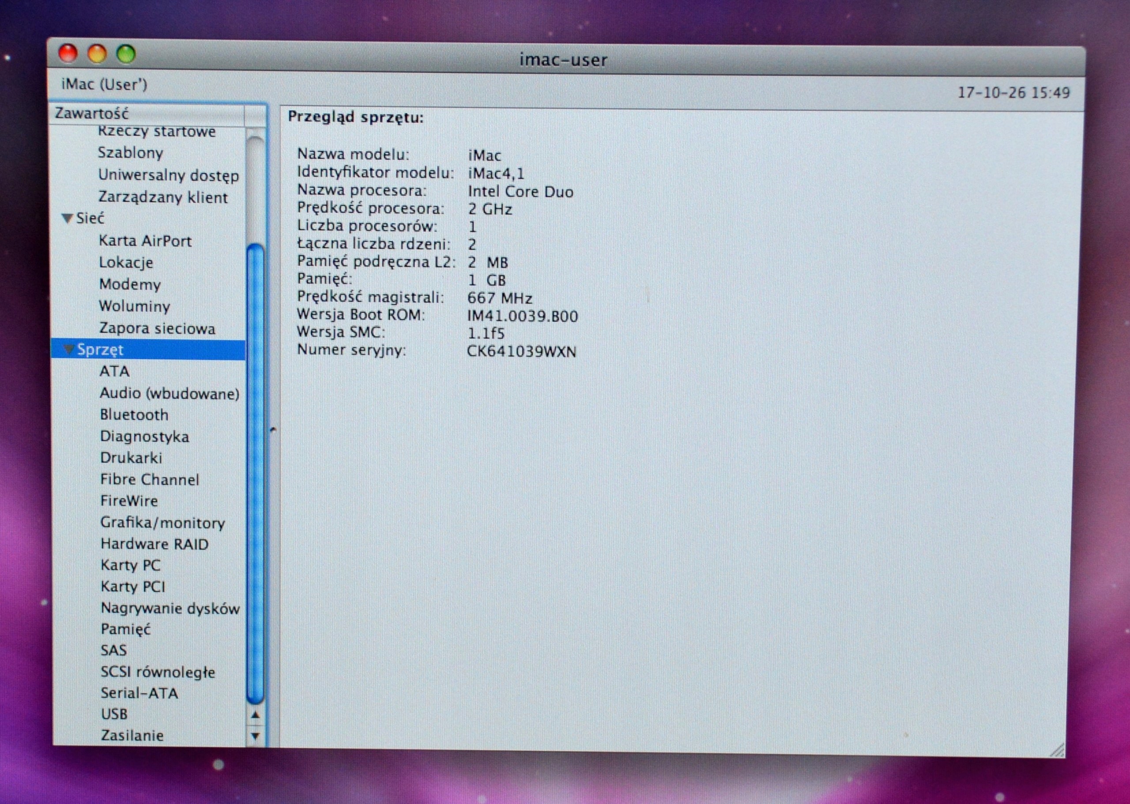Open Bluetooth hardware info
Viewport: 1130px width, 804px height.
coord(134,414)
